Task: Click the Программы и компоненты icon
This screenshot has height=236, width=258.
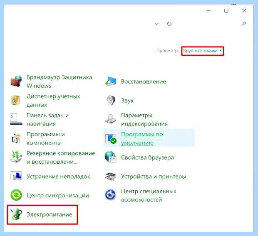Action: click(x=16, y=138)
